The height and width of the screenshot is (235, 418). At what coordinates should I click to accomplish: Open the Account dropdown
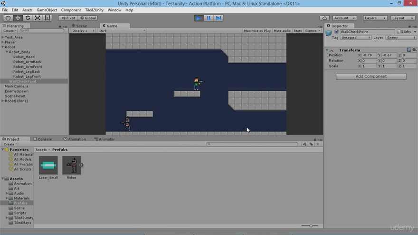click(345, 18)
